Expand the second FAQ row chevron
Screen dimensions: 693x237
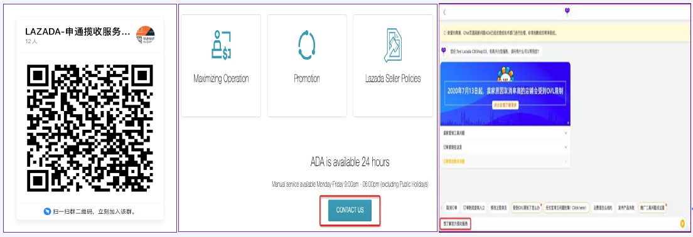click(x=566, y=147)
